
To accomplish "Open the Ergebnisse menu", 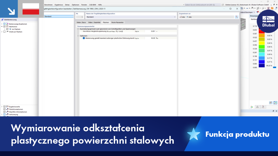I will (59, 5).
